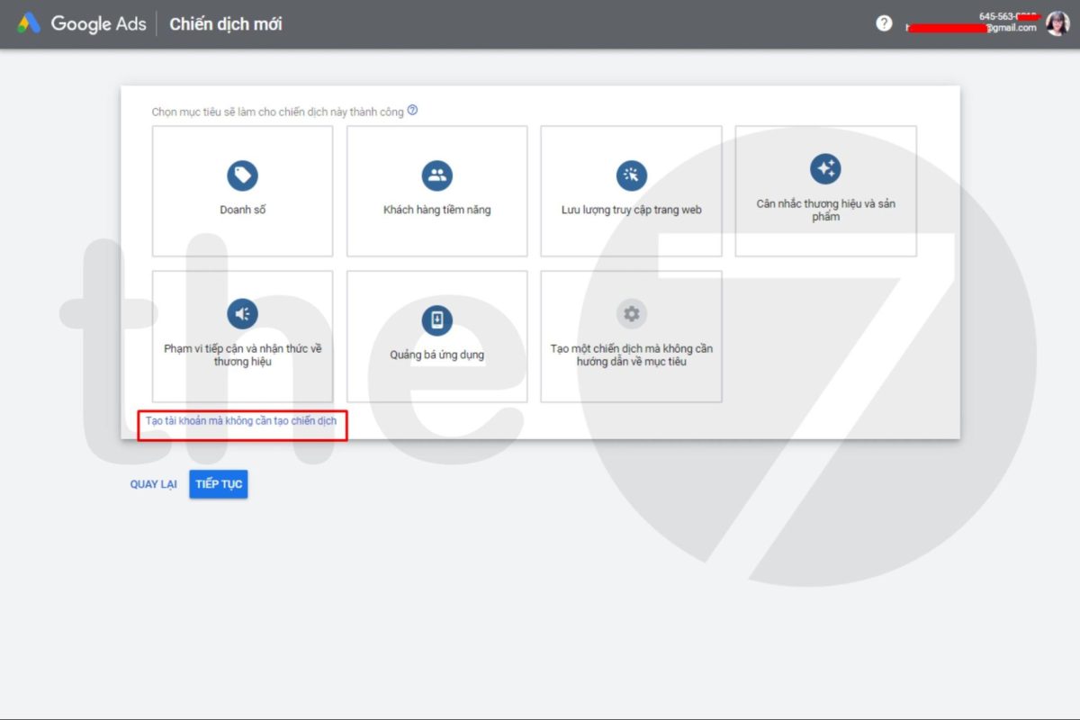This screenshot has height=720, width=1080.
Task: Click the Doanh số price tag icon
Action: click(242, 175)
